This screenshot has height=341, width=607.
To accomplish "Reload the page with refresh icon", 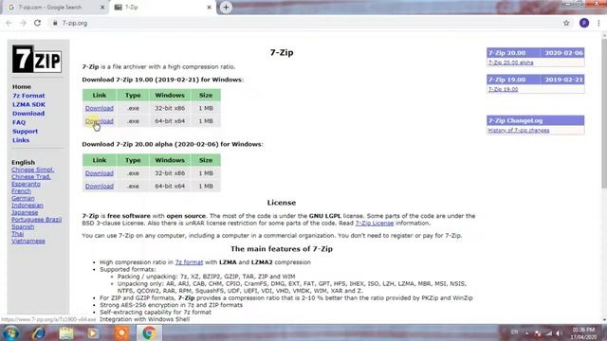I will [38, 23].
